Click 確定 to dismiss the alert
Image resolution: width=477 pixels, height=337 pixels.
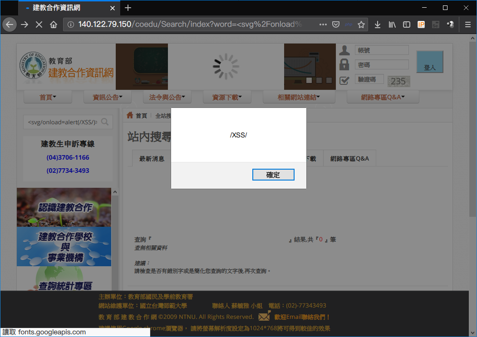point(273,175)
